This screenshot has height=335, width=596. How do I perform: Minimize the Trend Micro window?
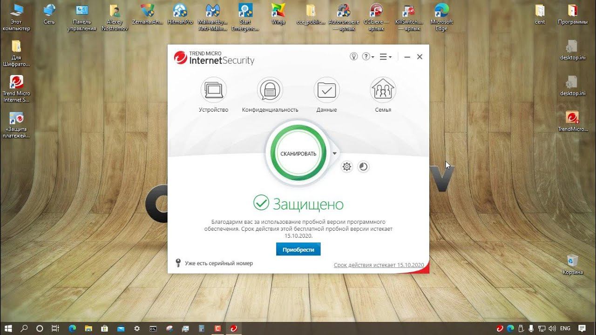coord(407,57)
